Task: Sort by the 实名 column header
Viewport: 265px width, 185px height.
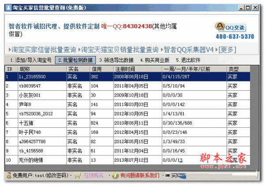Action: click(78, 69)
